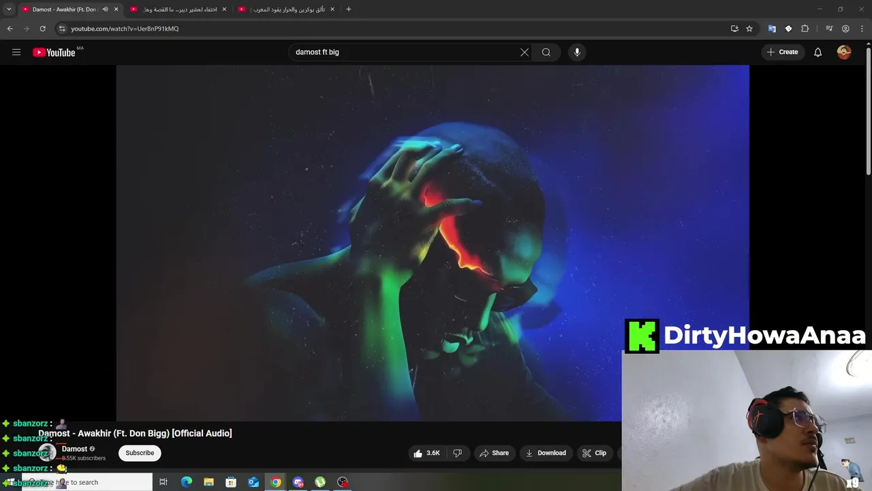Clip the video
Image resolution: width=872 pixels, height=491 pixels.
pyautogui.click(x=594, y=453)
